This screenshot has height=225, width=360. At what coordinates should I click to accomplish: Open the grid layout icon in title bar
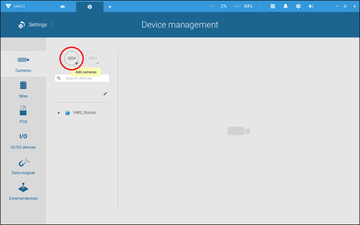coord(273,6)
